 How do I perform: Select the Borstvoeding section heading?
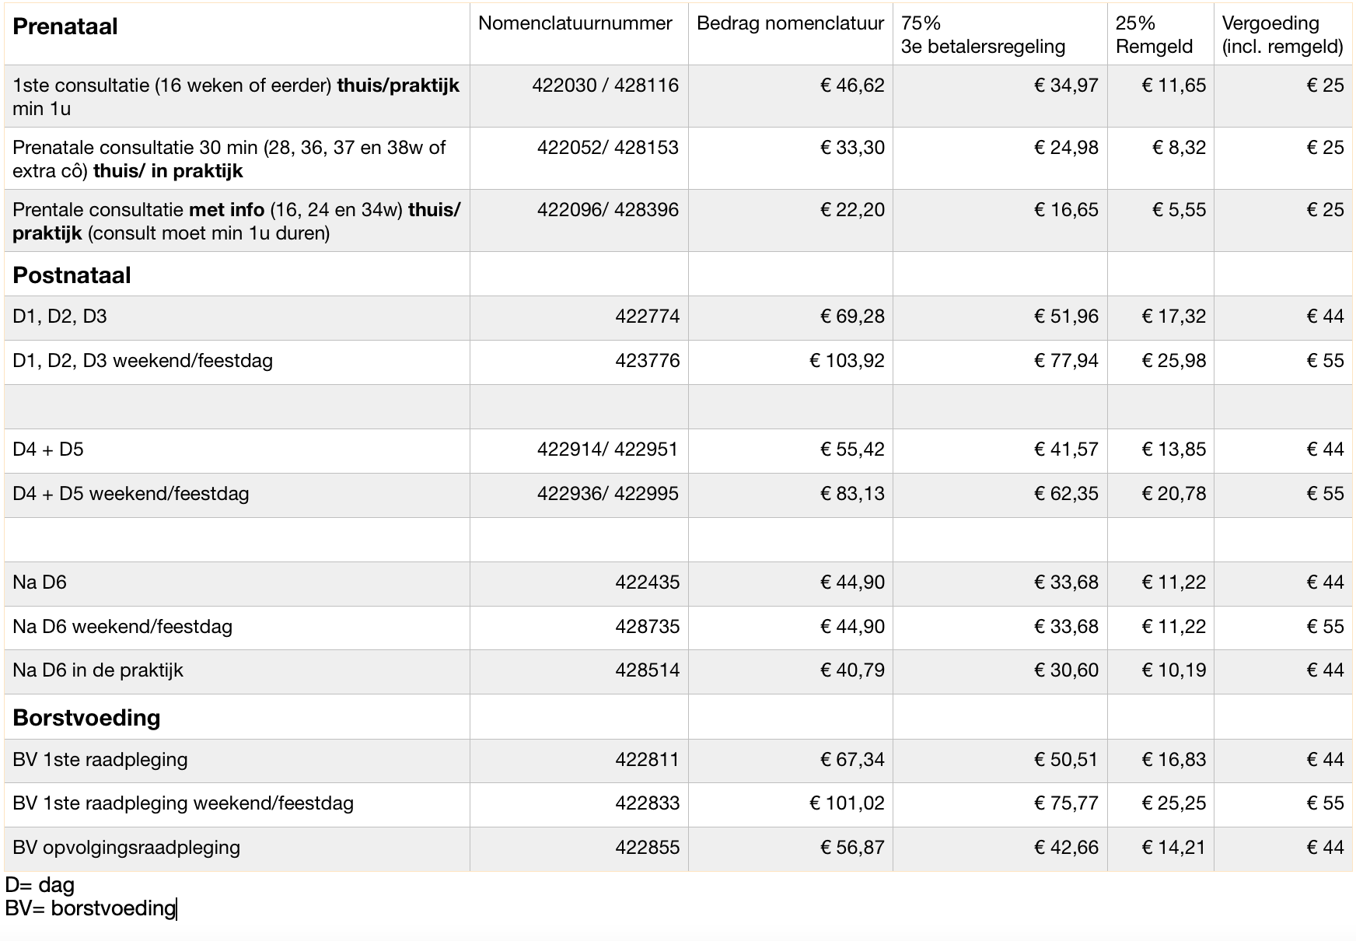(x=86, y=717)
